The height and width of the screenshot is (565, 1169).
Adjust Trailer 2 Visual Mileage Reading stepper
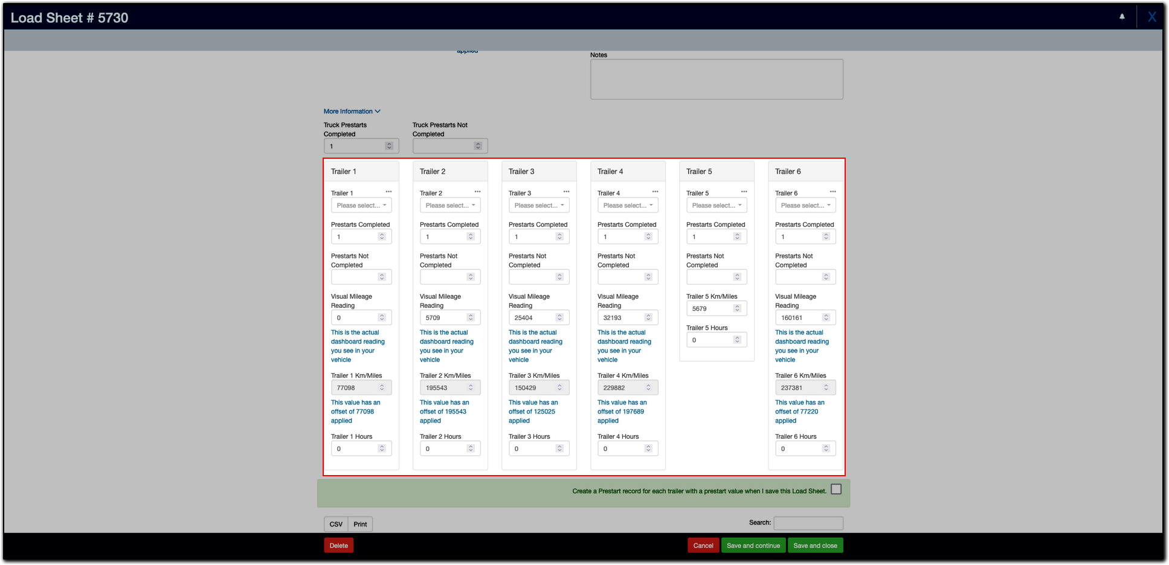tap(471, 318)
